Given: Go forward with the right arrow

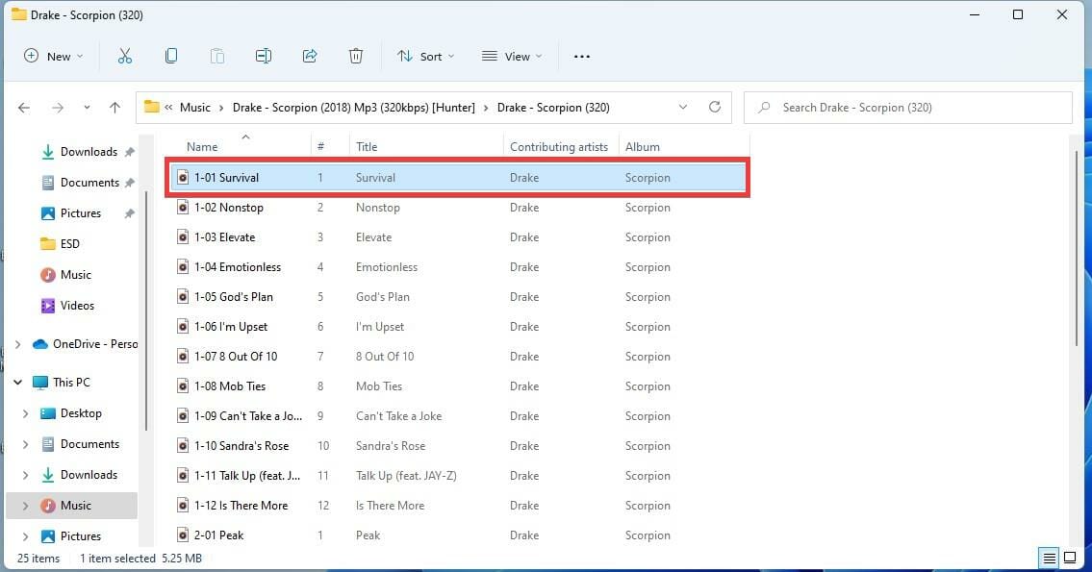Looking at the screenshot, I should click(58, 107).
